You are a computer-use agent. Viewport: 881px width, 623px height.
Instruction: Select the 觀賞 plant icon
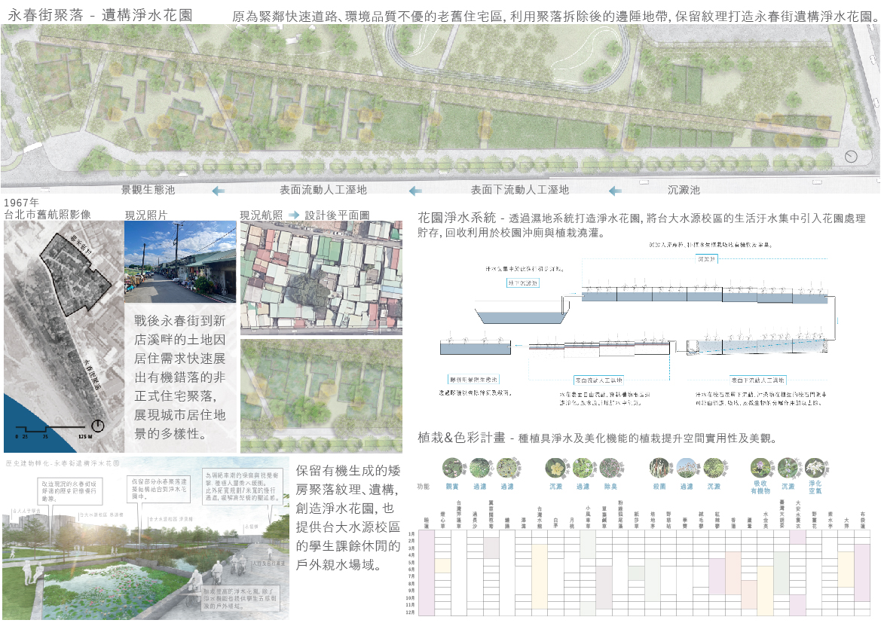452,469
